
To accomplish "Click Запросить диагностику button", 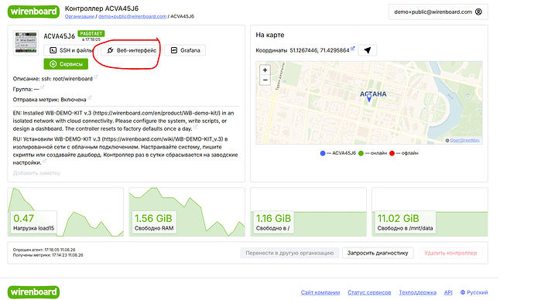I will [378, 253].
